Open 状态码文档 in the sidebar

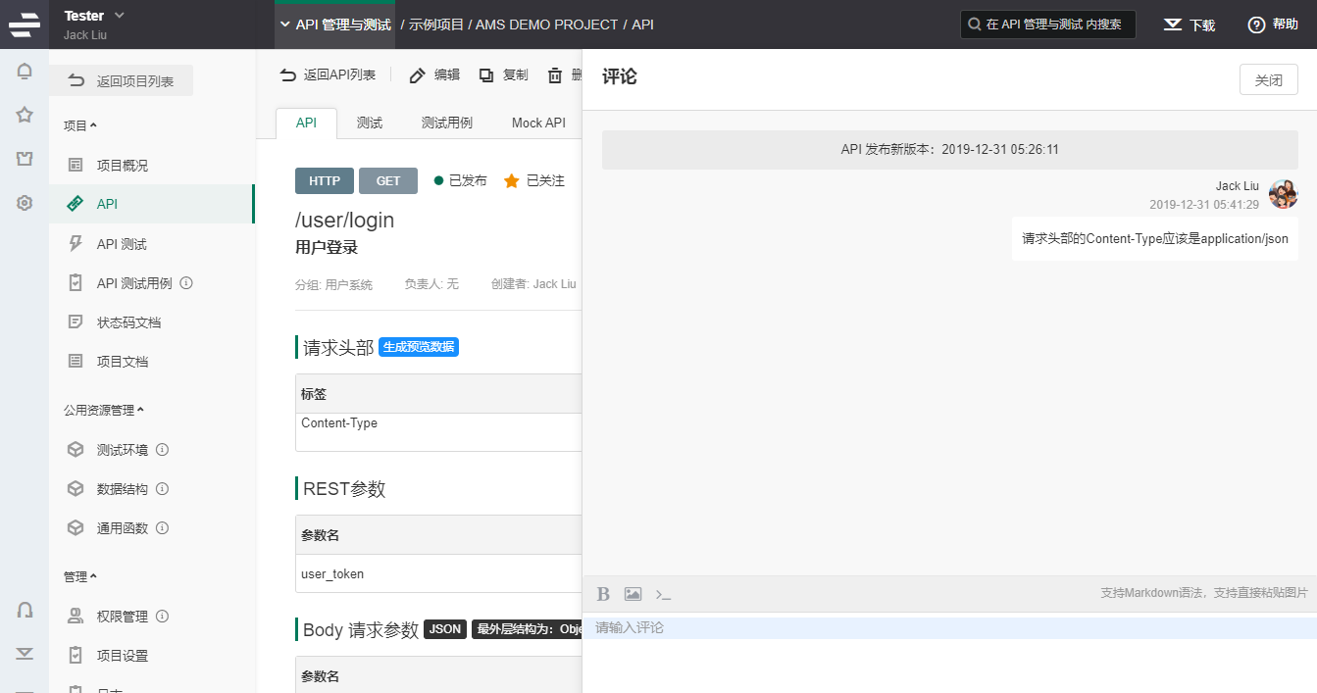128,322
